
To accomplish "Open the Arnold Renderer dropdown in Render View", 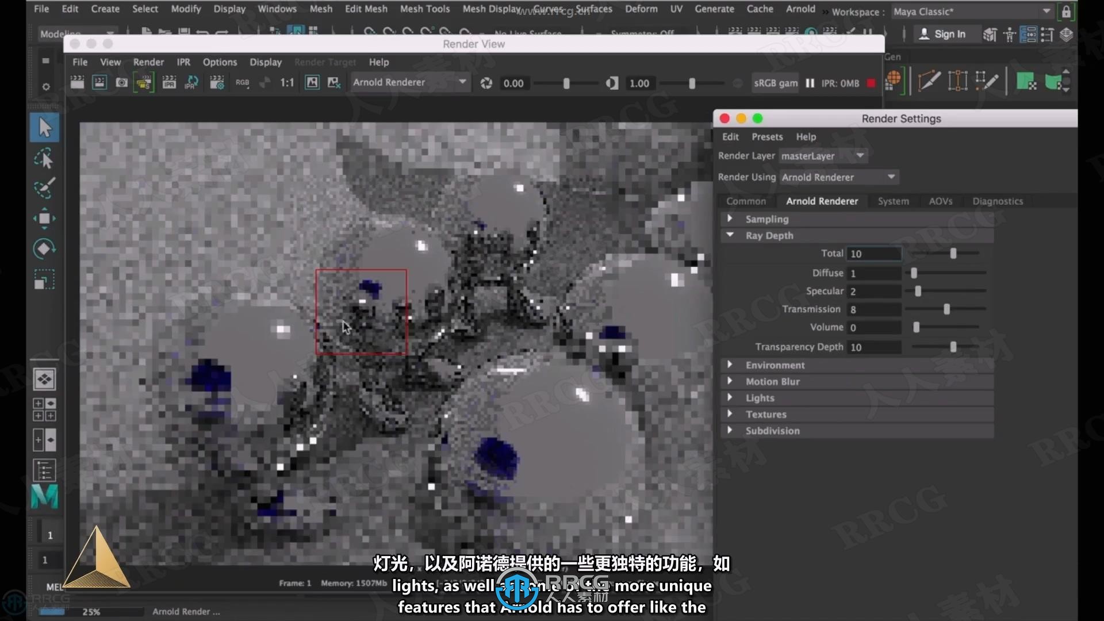I will (409, 82).
